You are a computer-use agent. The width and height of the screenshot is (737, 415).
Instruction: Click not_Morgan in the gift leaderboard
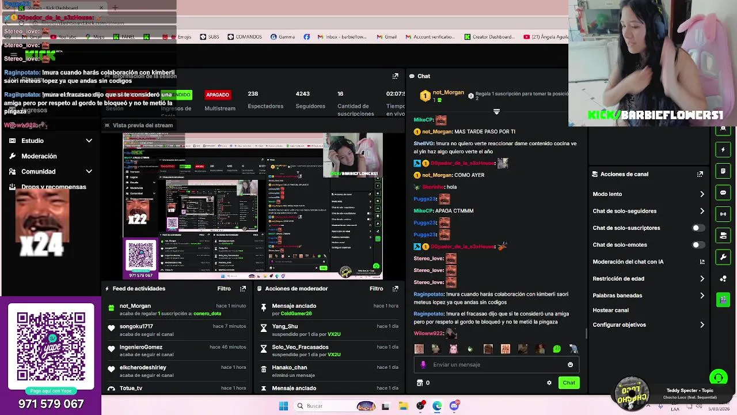point(448,92)
